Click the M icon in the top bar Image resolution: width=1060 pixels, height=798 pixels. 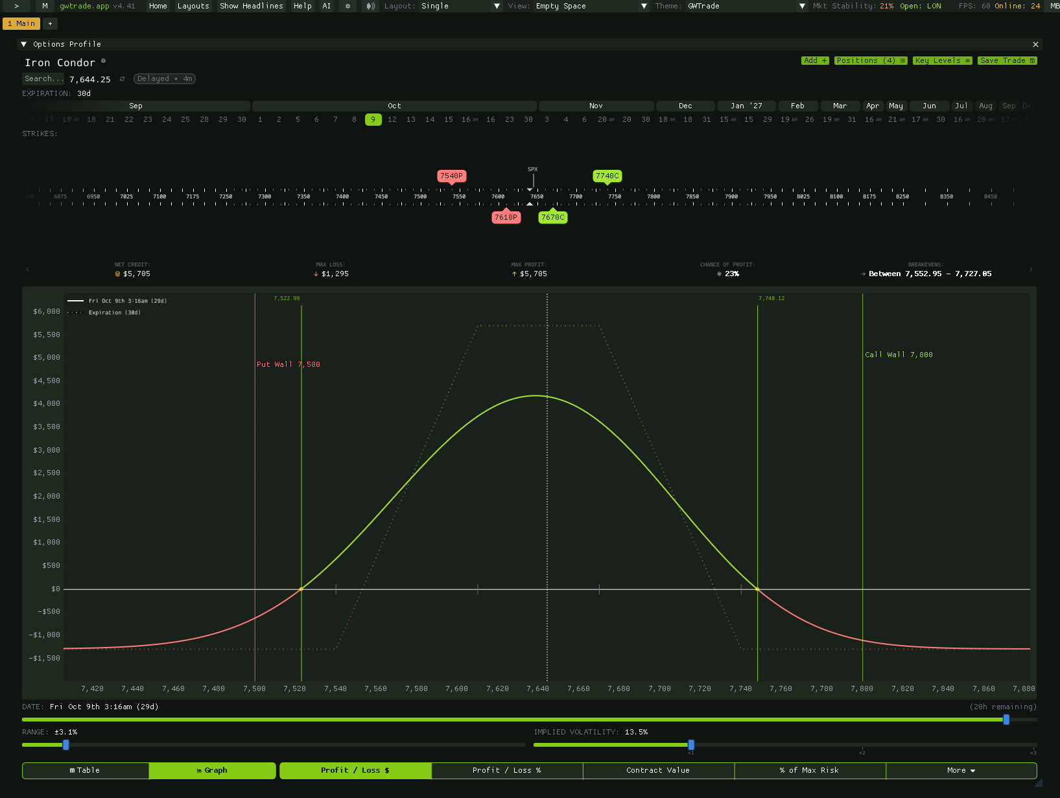[45, 6]
